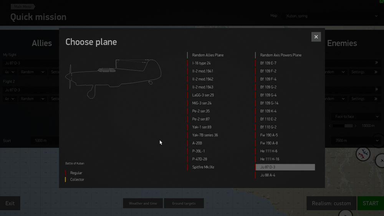Go back to Main Menu
The height and width of the screenshot is (216, 384).
(23, 7)
